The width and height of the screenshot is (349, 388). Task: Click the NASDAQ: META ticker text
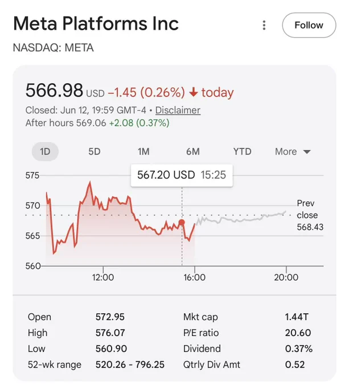click(54, 48)
